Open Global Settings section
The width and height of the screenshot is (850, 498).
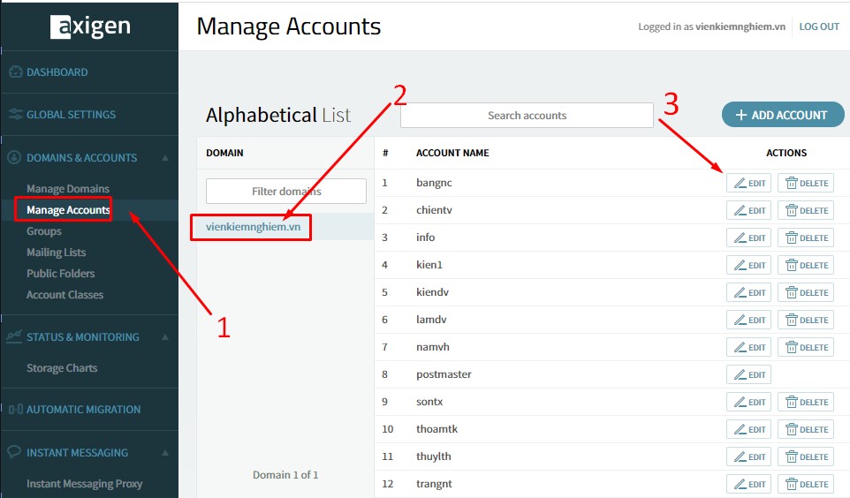click(71, 114)
